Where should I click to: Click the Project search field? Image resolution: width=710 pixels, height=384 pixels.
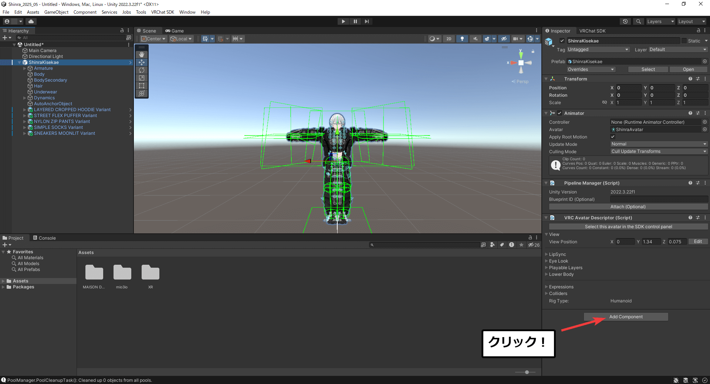425,245
